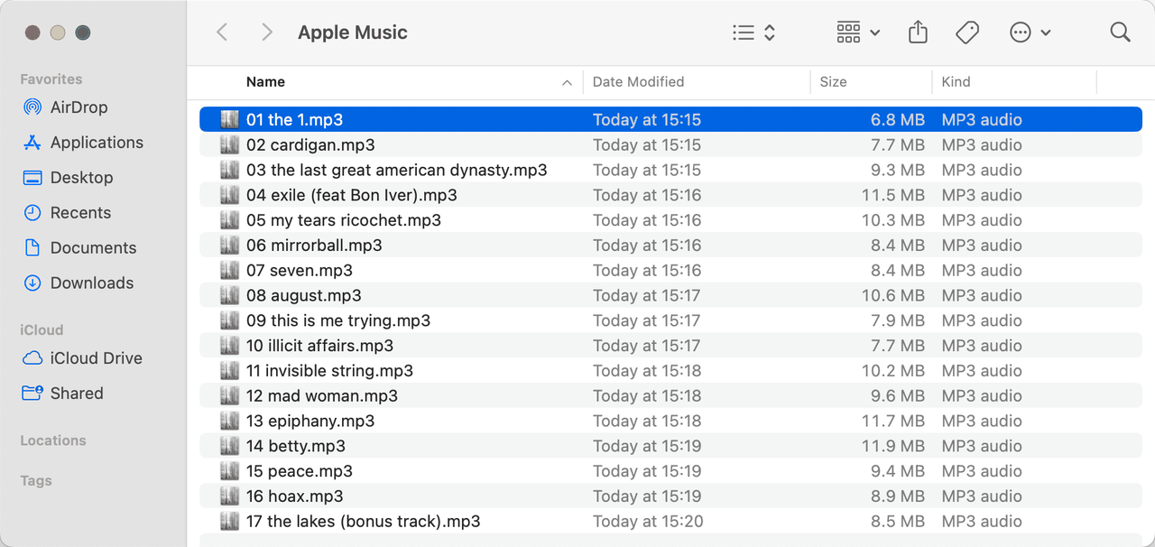This screenshot has height=547, width=1155.
Task: Toggle sort order on the Name column
Action: pyautogui.click(x=265, y=81)
